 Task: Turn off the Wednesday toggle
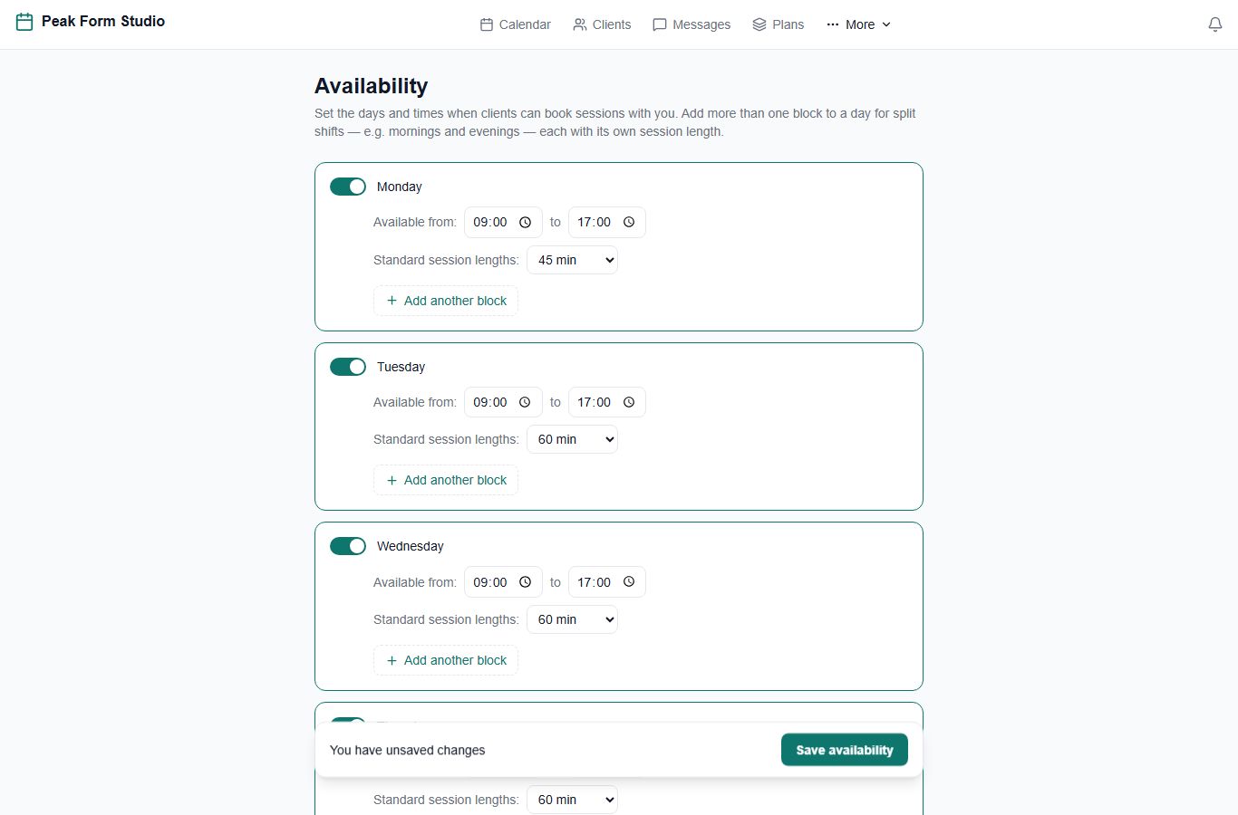(348, 546)
